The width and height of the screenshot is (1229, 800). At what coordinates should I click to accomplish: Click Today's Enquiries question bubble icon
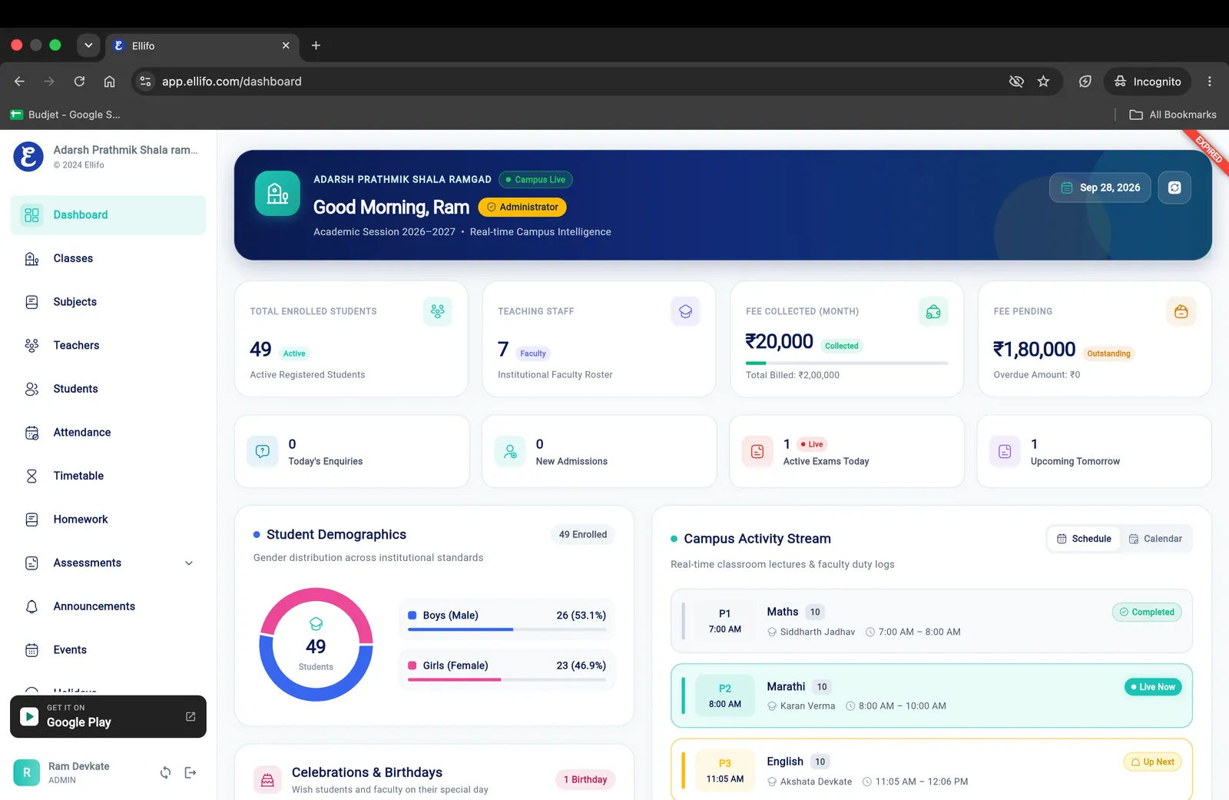coord(263,452)
